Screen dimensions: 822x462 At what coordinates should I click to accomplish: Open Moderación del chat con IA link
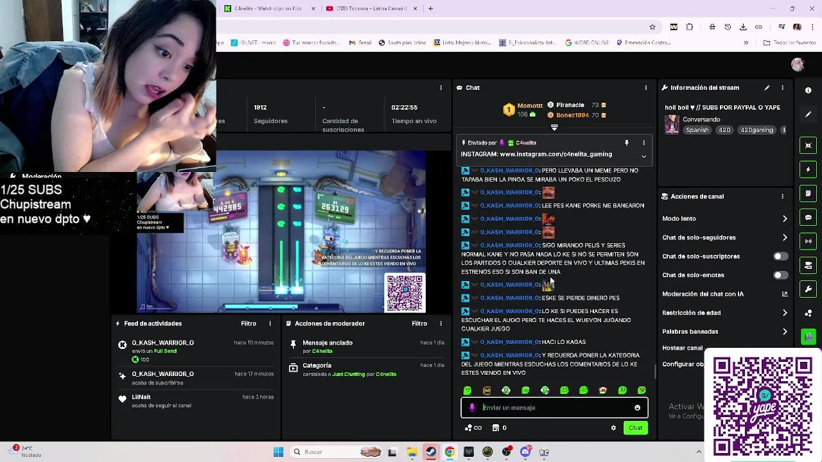(x=725, y=294)
